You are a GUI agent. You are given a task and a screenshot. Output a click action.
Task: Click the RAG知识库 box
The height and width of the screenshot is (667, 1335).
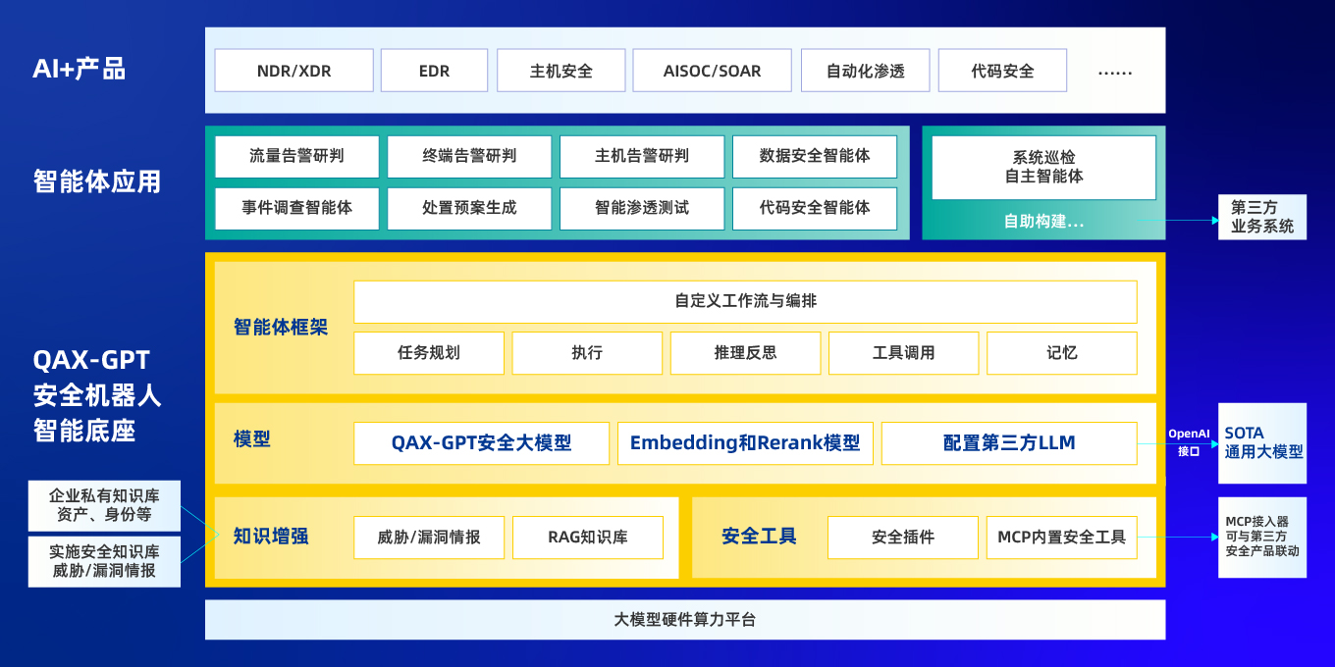coord(587,538)
